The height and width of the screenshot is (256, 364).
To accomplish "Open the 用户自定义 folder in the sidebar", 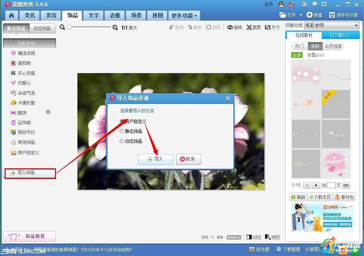I will pos(25,152).
